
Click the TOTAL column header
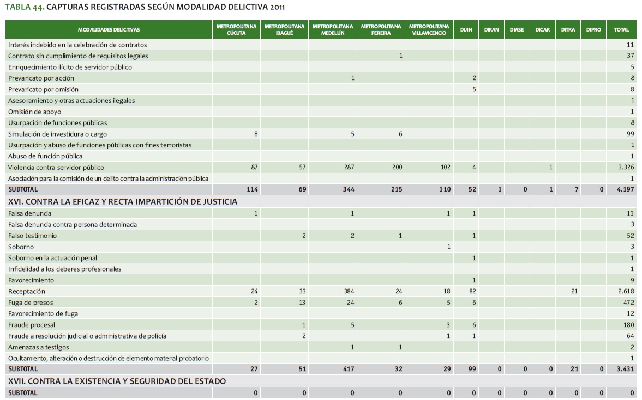[621, 30]
